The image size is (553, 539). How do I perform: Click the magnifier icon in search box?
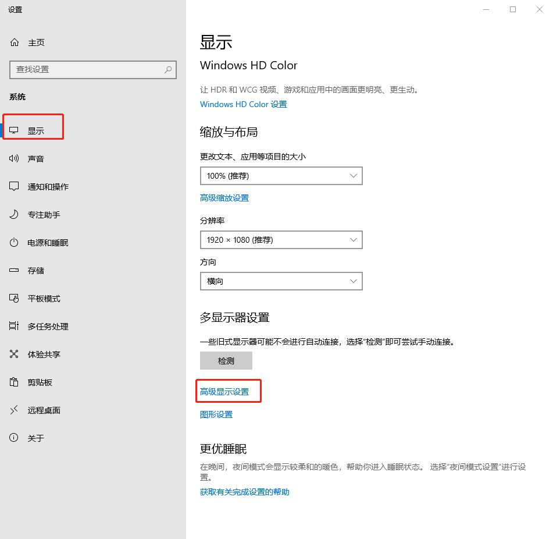(x=168, y=69)
